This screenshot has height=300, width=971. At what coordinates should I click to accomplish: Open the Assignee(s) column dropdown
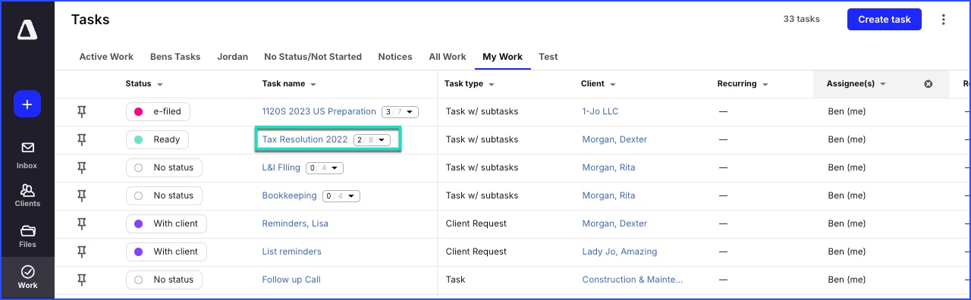(882, 84)
